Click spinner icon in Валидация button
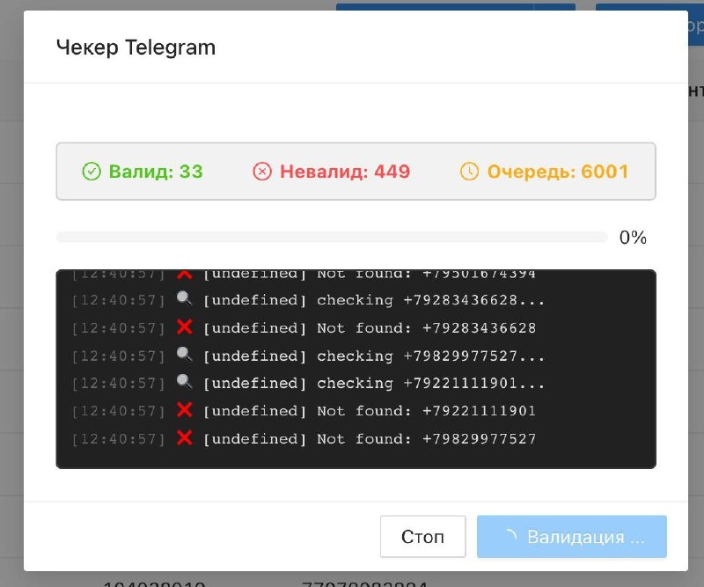Screen dimensions: 704x587 point(511,536)
